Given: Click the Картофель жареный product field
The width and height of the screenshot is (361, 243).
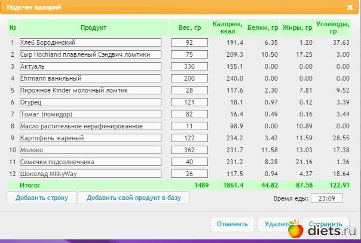Looking at the screenshot, I should [x=90, y=138].
